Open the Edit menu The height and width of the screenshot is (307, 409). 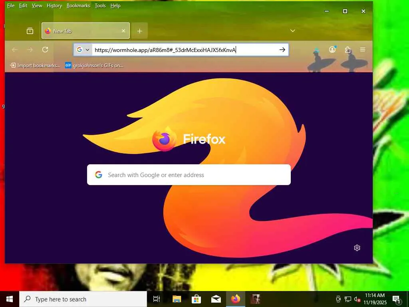[23, 6]
